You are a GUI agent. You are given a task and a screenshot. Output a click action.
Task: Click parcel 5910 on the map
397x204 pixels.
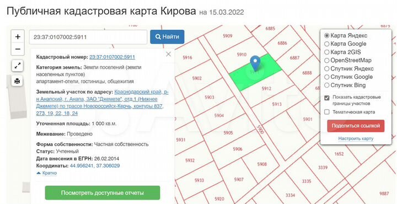pyautogui.click(x=242, y=55)
